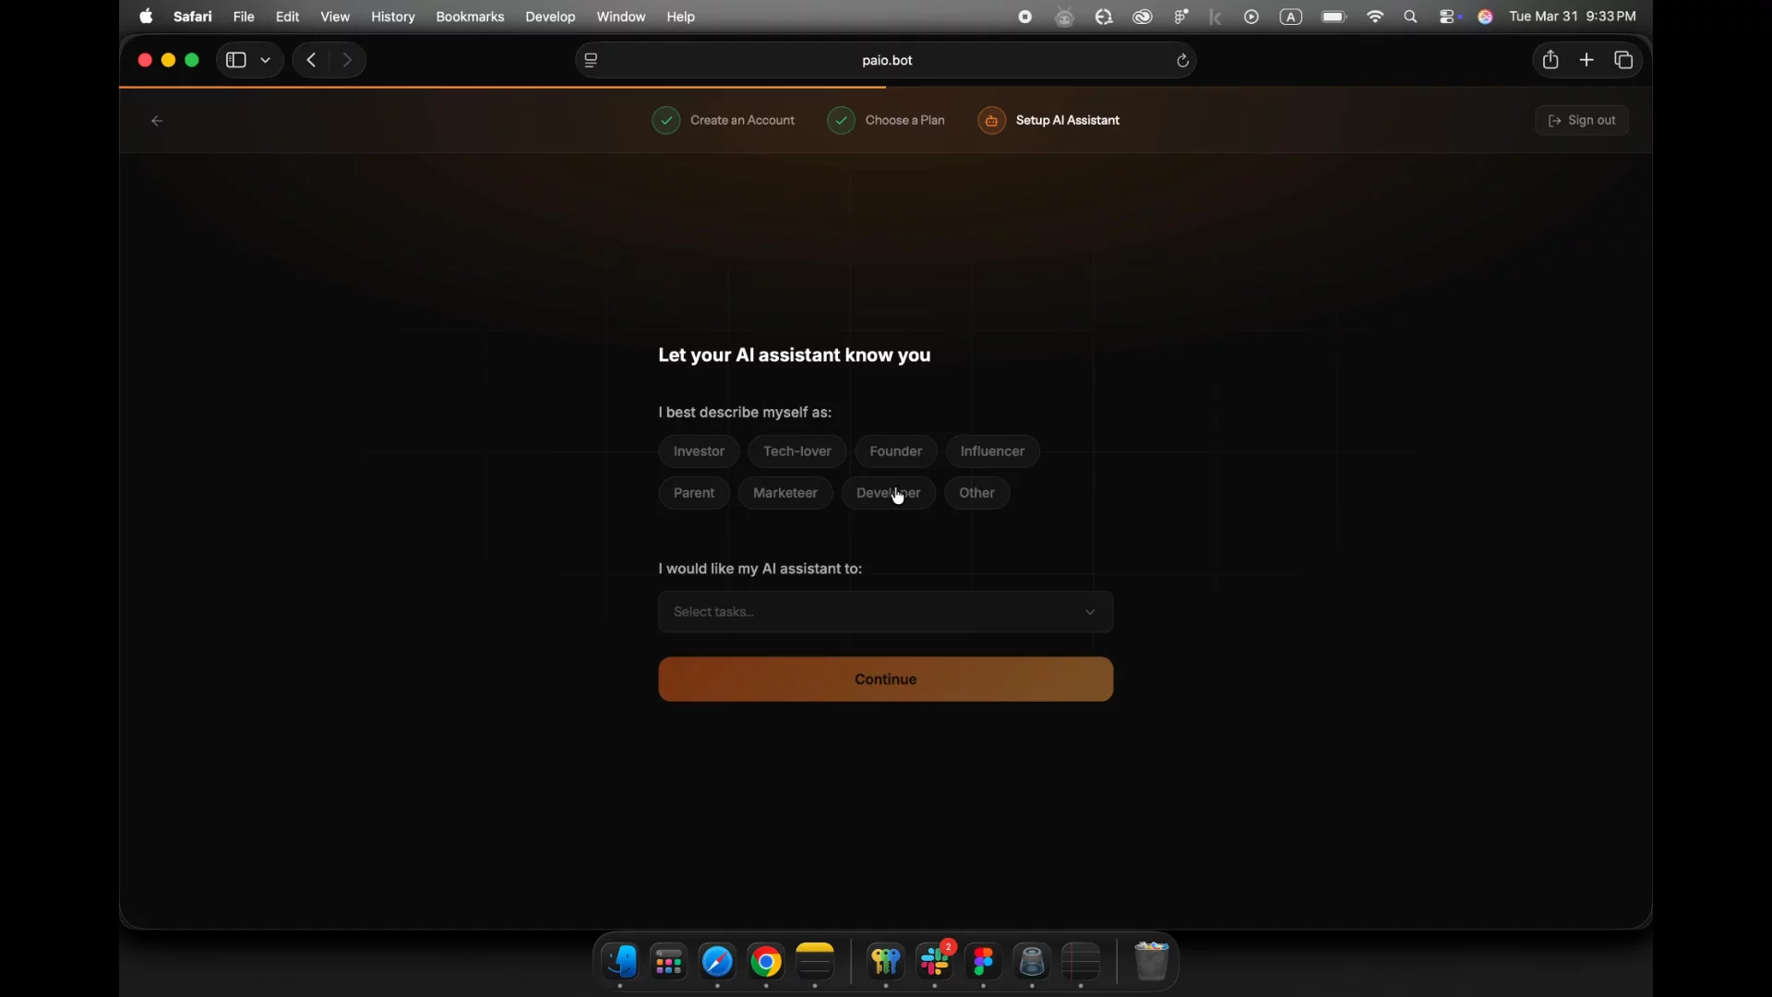This screenshot has width=1772, height=997.
Task: Sign out of the account
Action: pyautogui.click(x=1582, y=121)
